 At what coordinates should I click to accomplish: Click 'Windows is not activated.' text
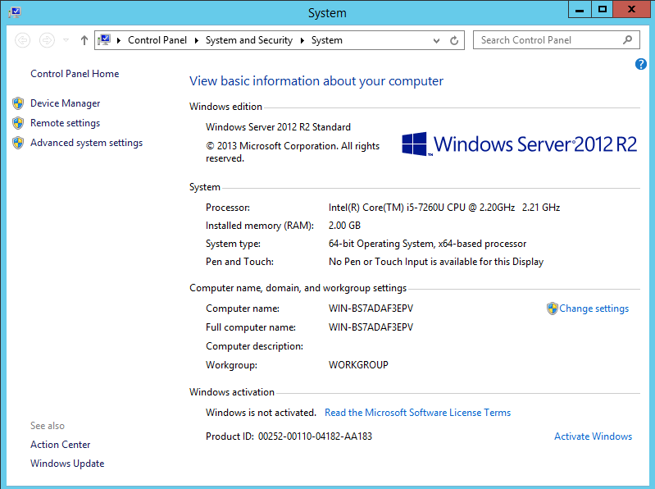(x=261, y=413)
